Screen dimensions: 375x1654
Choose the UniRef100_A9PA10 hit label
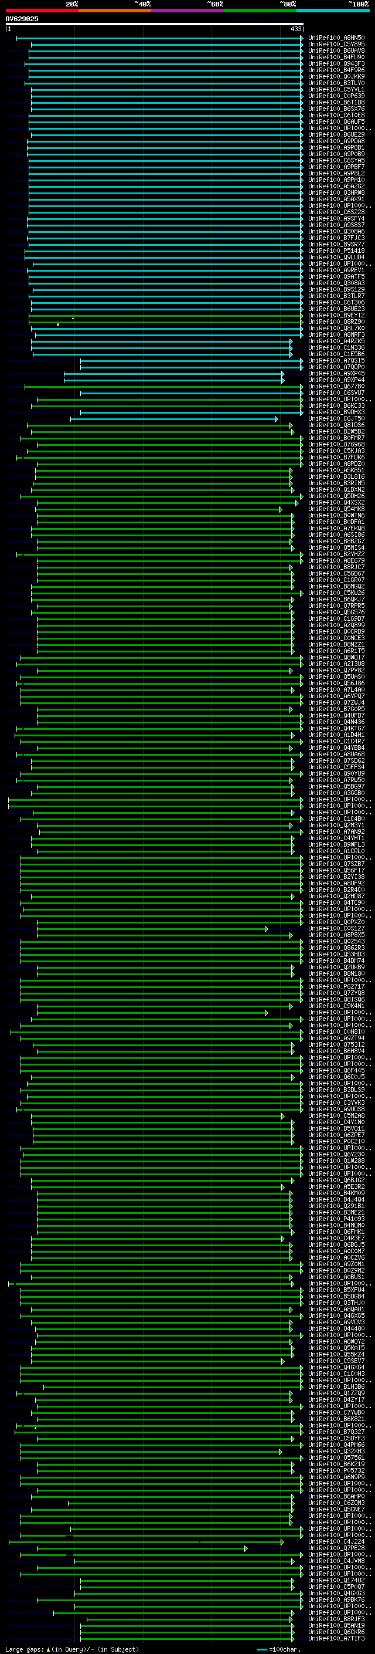point(336,180)
